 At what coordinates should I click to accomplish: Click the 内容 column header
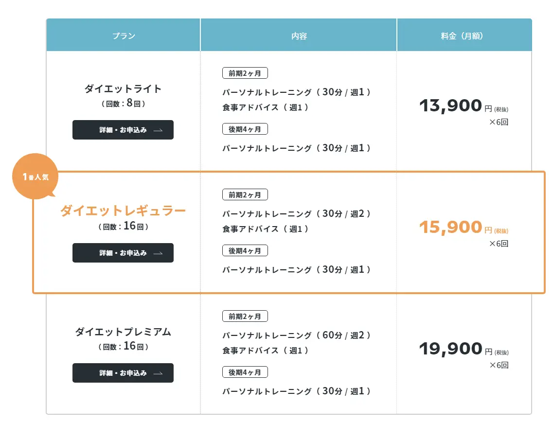click(299, 35)
